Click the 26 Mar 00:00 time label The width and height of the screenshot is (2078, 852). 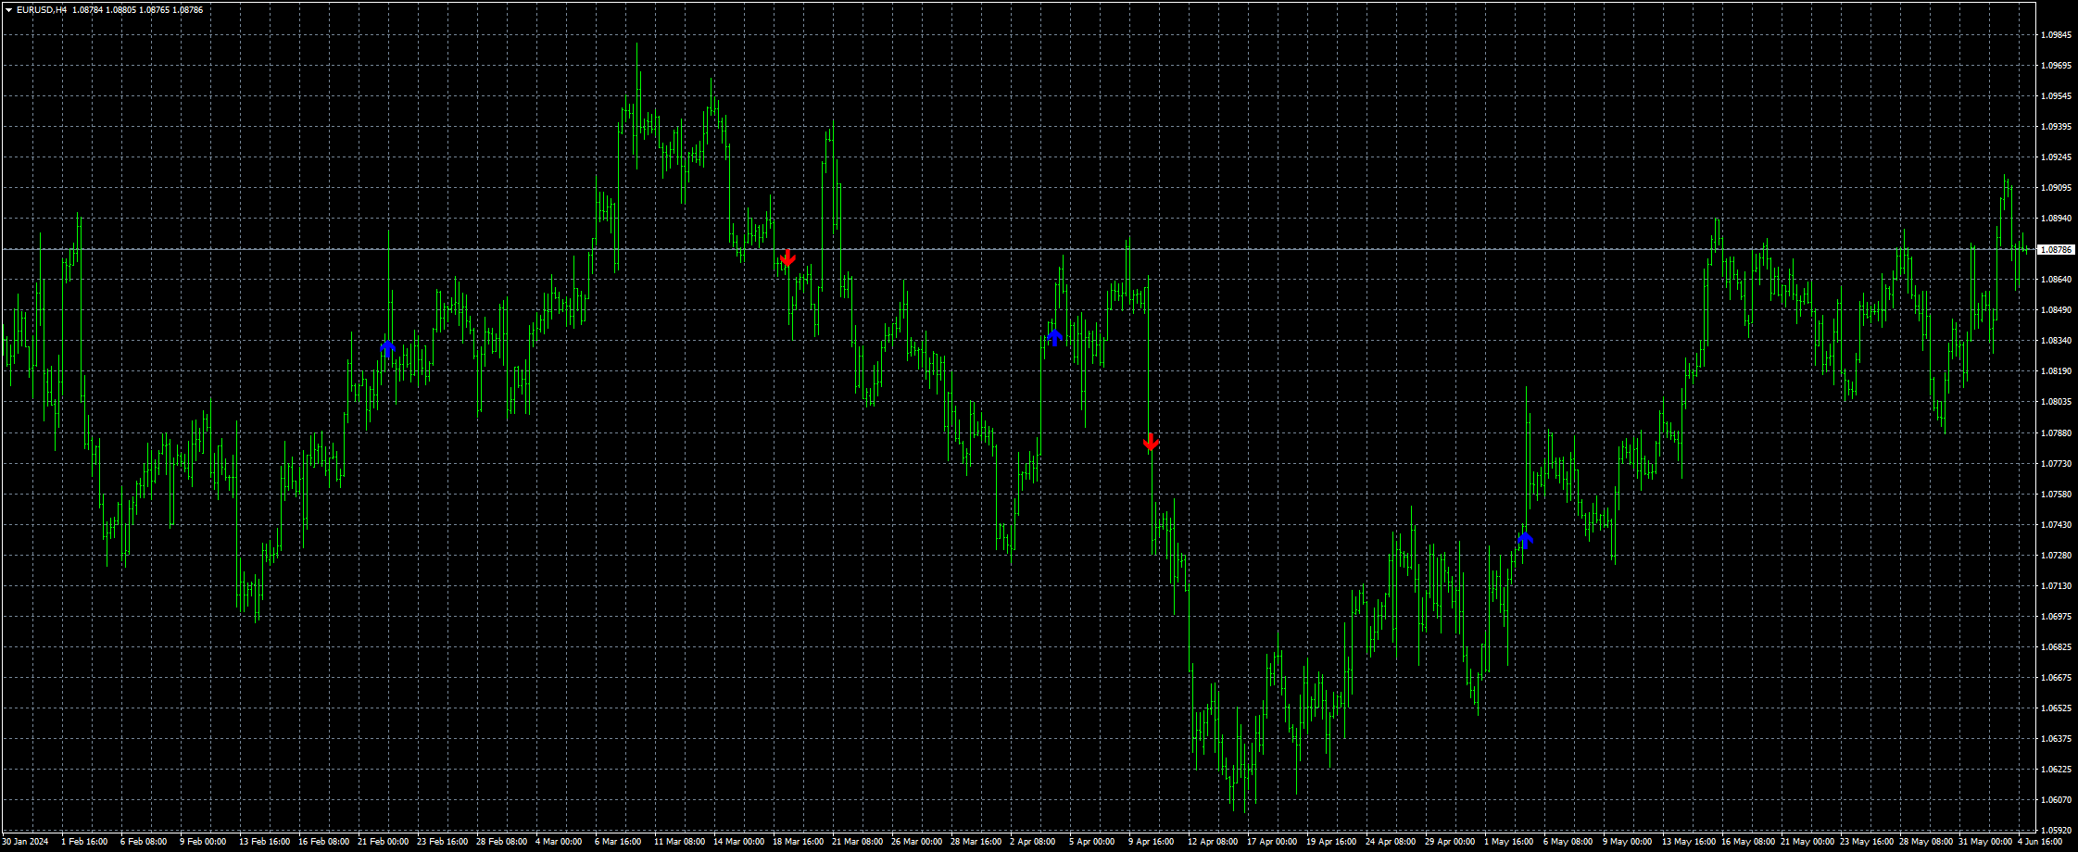916,842
